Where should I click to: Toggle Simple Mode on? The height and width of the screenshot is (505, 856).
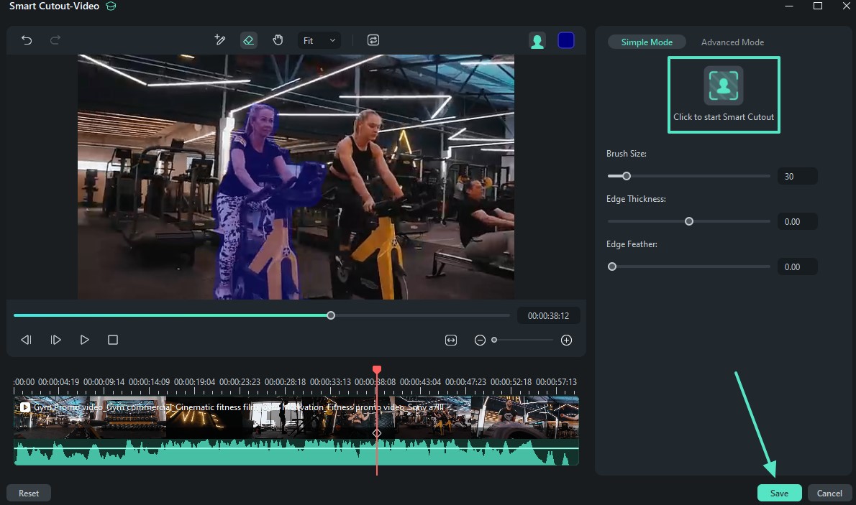click(647, 42)
